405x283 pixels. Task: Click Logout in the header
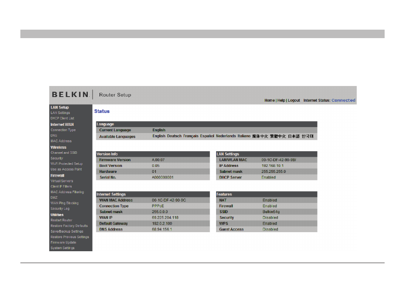click(294, 100)
